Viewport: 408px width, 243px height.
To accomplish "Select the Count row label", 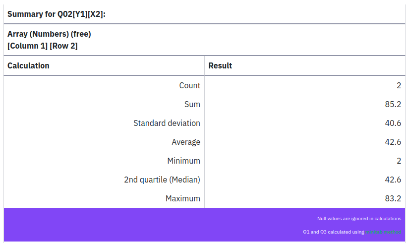I will tap(189, 85).
